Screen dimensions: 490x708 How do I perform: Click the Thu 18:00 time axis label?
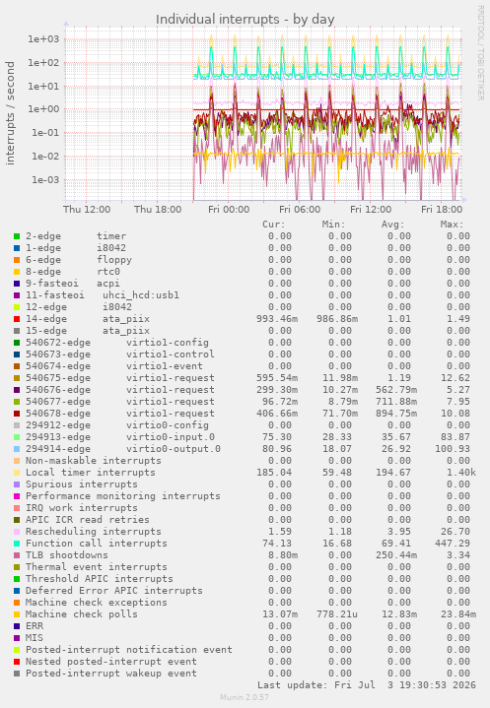[x=158, y=209]
